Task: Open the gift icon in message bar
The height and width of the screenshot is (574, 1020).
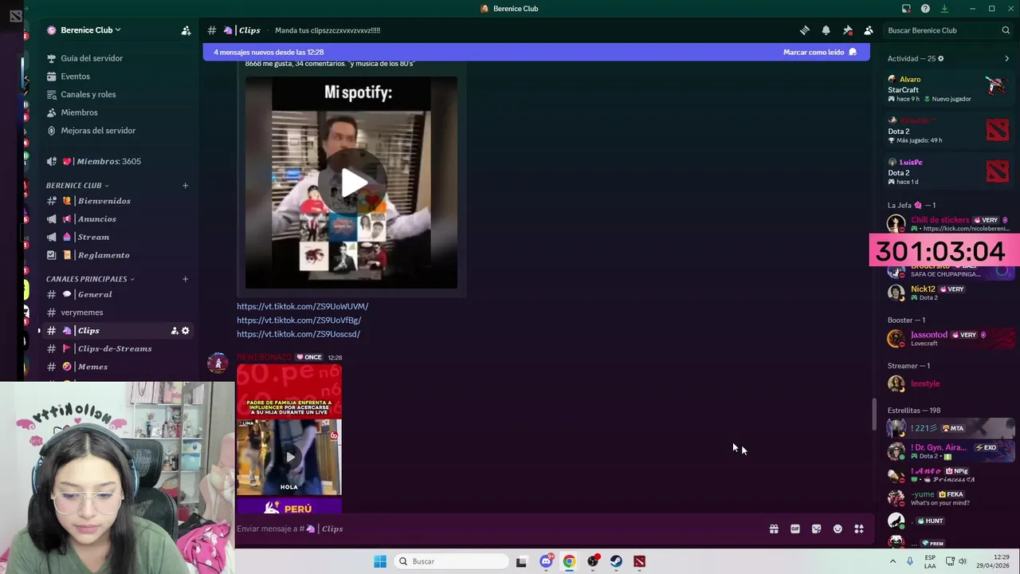Action: coord(774,529)
